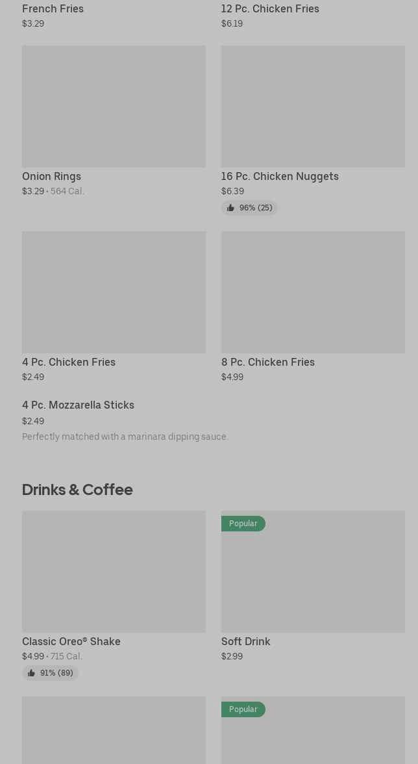The width and height of the screenshot is (418, 764).
Task: Click the Drinks & Coffee section heading
Action: click(x=77, y=489)
